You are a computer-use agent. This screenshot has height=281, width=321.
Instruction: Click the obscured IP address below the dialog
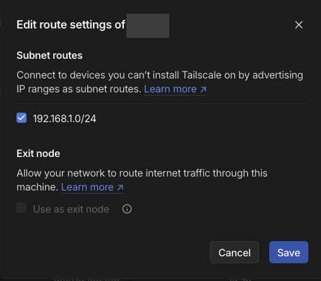pyautogui.click(x=87, y=279)
